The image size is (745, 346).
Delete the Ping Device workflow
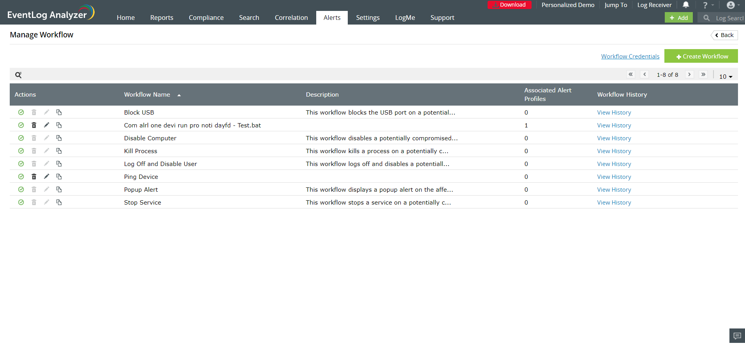(x=34, y=177)
